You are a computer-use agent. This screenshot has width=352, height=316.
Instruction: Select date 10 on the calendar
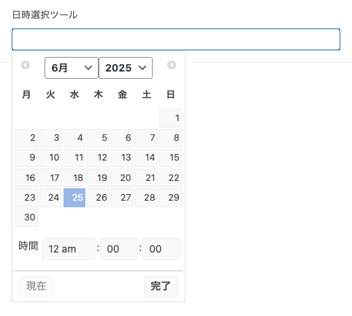coord(50,158)
